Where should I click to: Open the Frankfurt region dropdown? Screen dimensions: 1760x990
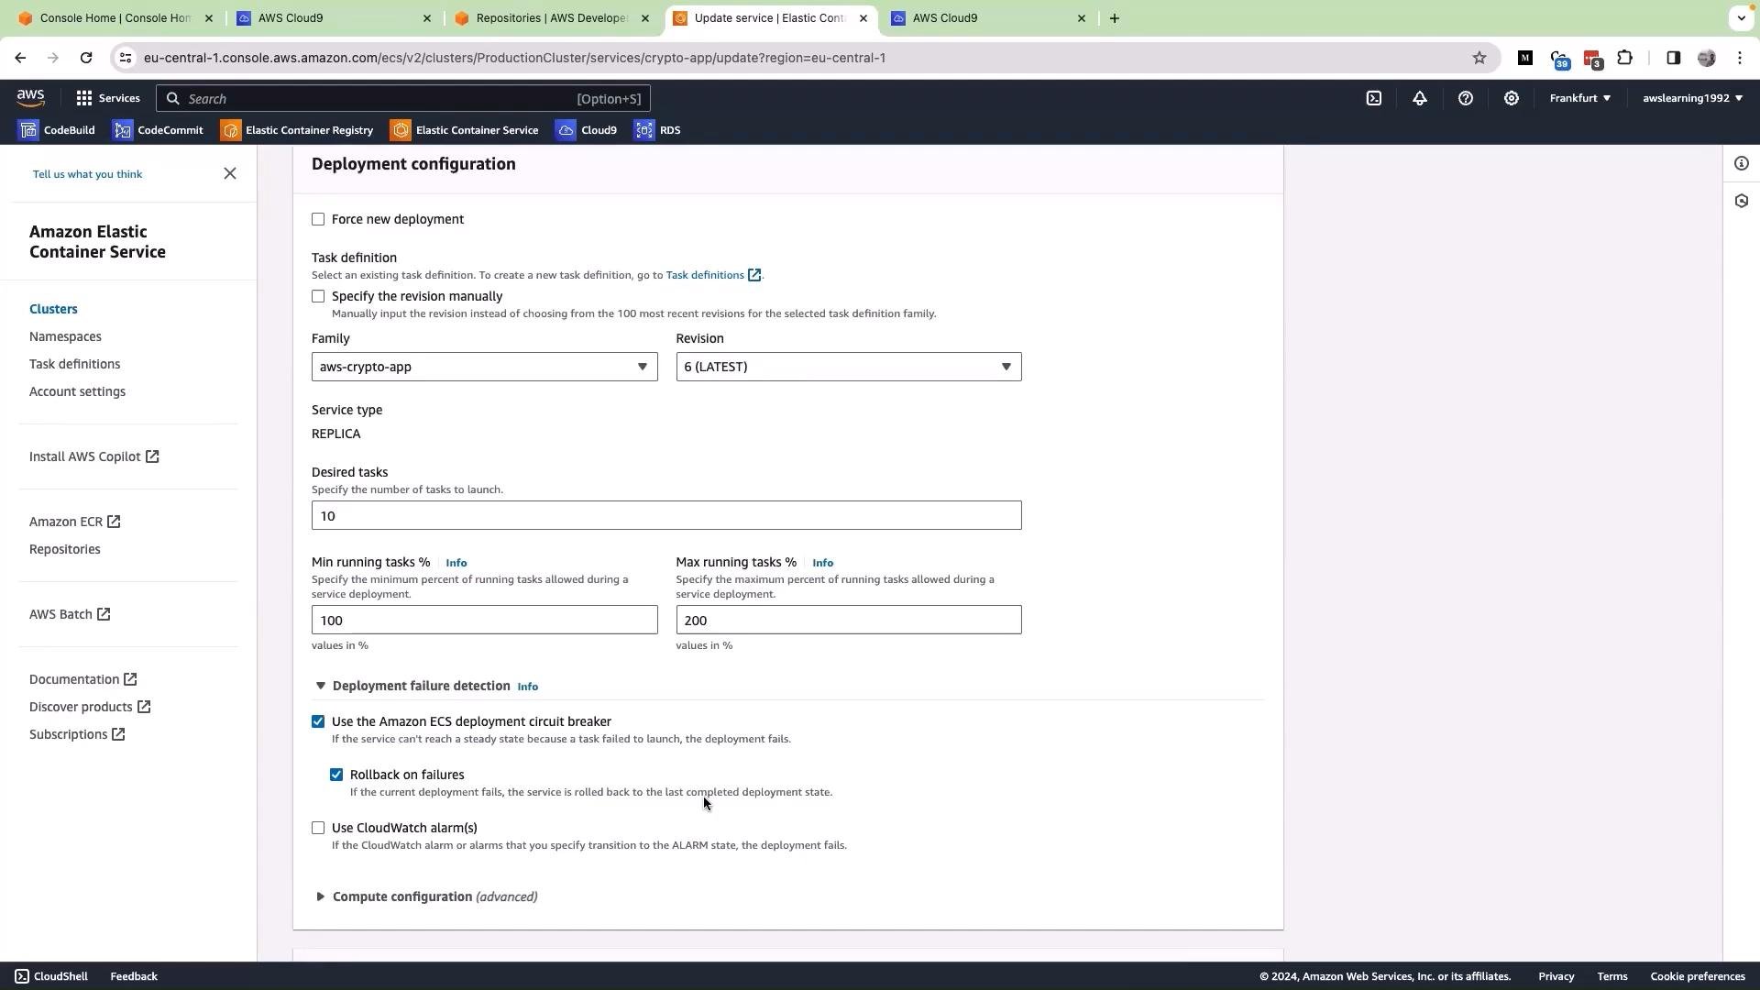point(1579,98)
